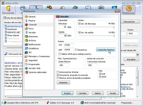Click the Preferencias gear toolbar icon
The height and width of the screenshot is (106, 143).
(129, 9)
